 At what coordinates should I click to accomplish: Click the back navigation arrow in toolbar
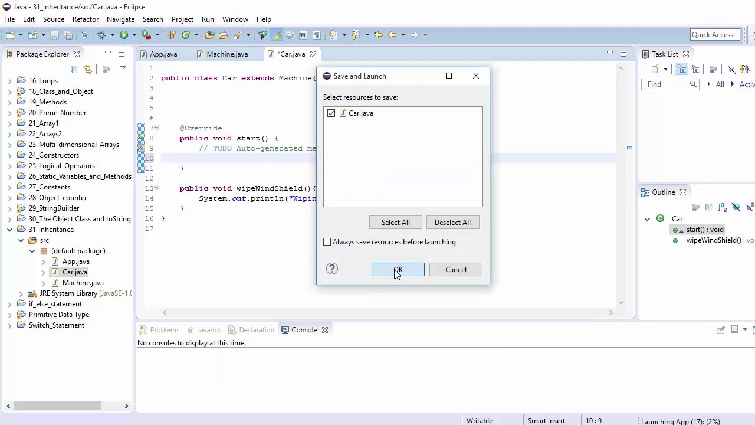pyautogui.click(x=392, y=35)
